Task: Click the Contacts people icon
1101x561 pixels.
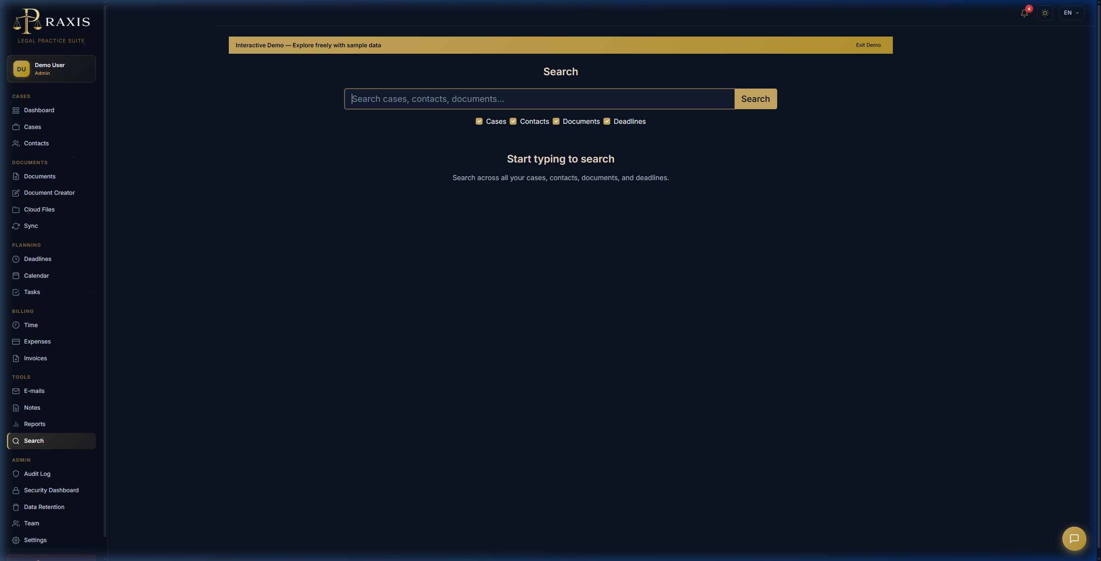Action: [x=16, y=144]
